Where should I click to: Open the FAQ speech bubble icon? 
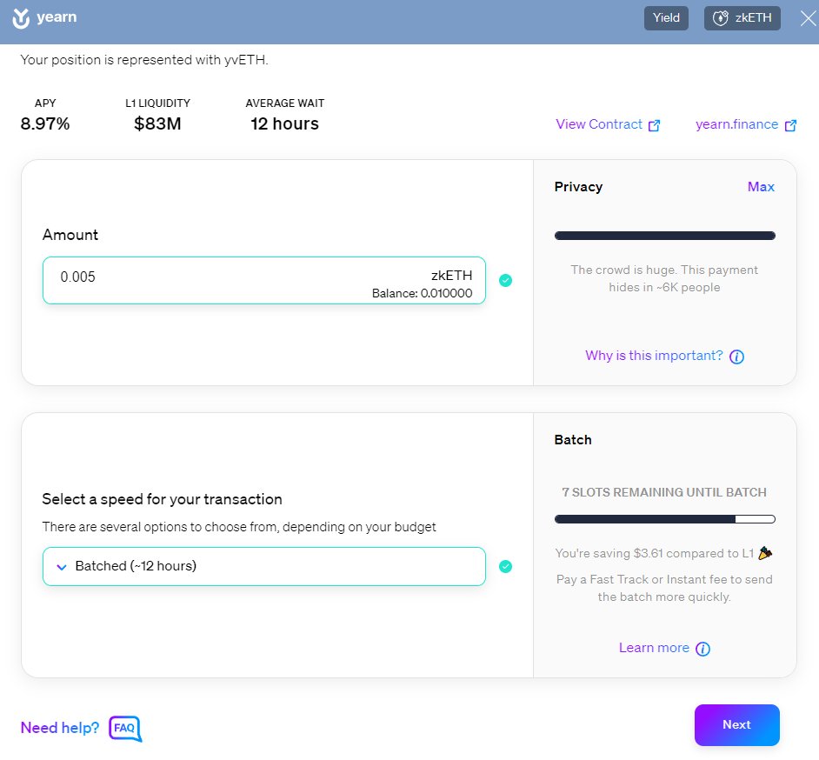(x=125, y=729)
